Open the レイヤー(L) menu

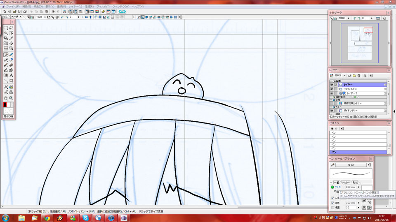[x=75, y=7]
